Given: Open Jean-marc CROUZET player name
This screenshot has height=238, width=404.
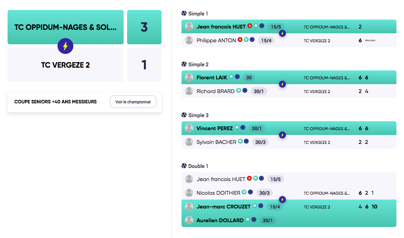Looking at the screenshot, I should tap(224, 207).
